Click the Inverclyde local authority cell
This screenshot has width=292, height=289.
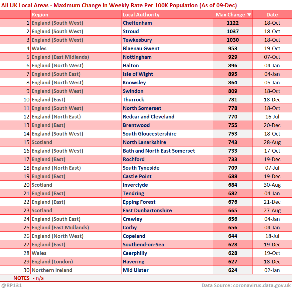pos(167,185)
